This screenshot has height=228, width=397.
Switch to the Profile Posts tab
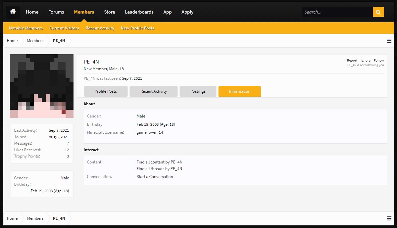(106, 91)
